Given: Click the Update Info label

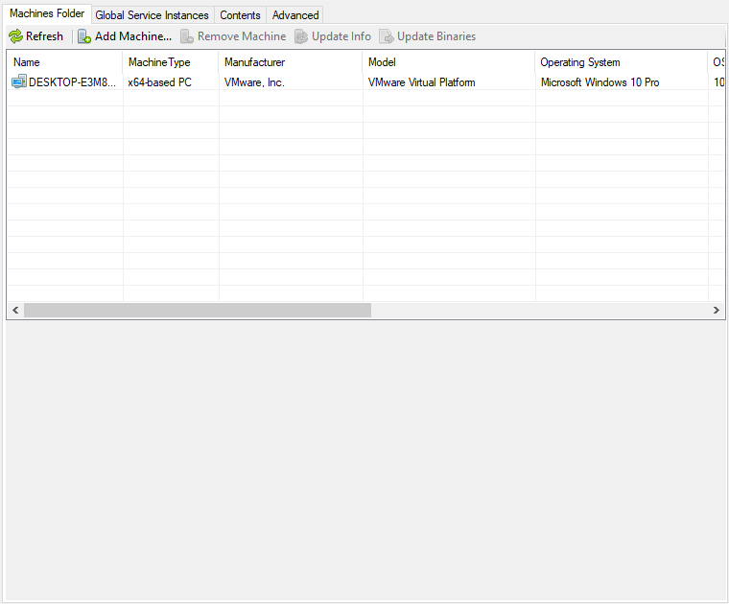Looking at the screenshot, I should point(341,36).
